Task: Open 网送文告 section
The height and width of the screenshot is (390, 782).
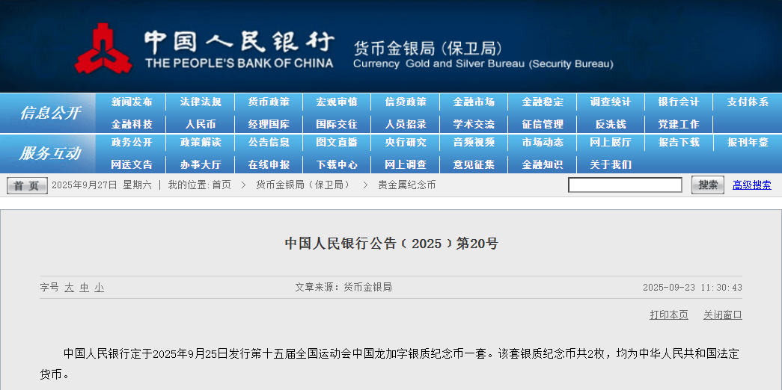Action: pyautogui.click(x=132, y=164)
